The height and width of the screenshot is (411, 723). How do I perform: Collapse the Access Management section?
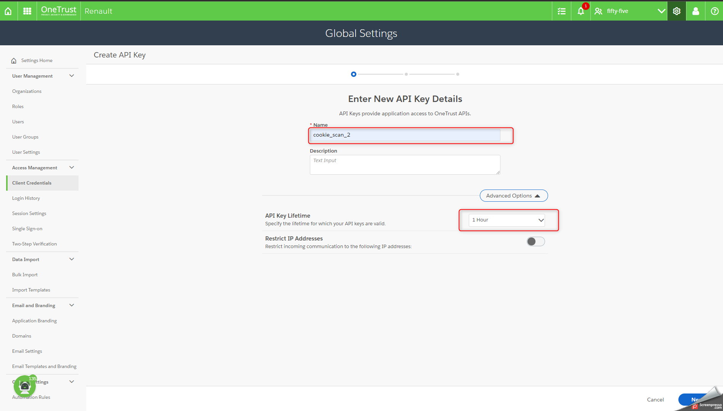point(72,167)
